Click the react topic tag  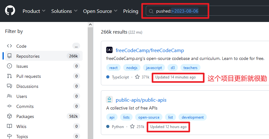[x=113, y=68]
